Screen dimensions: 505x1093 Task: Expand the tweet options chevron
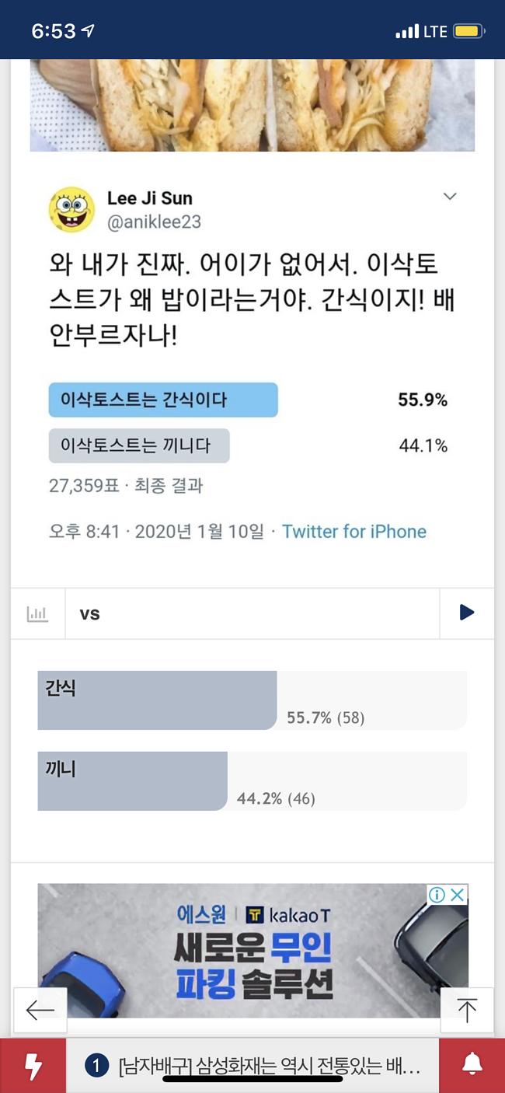450,197
